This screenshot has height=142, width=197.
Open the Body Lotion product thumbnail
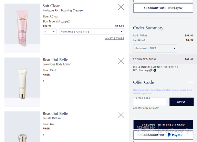pyautogui.click(x=22, y=82)
